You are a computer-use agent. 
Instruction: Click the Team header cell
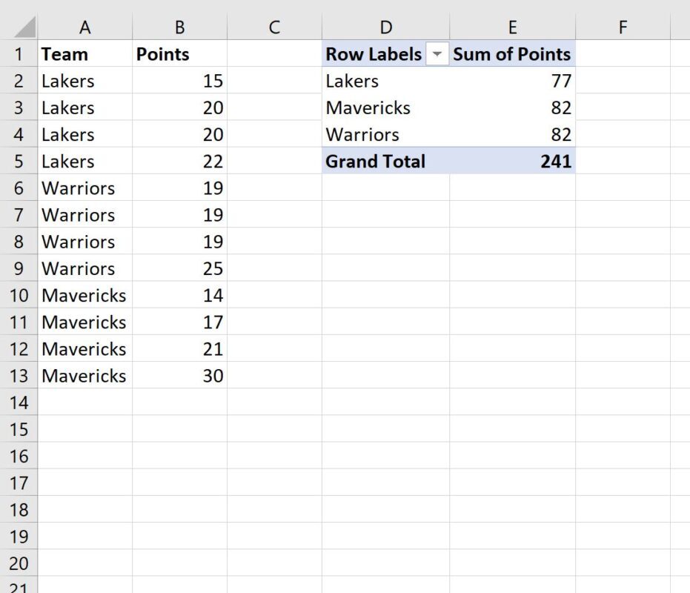(85, 54)
